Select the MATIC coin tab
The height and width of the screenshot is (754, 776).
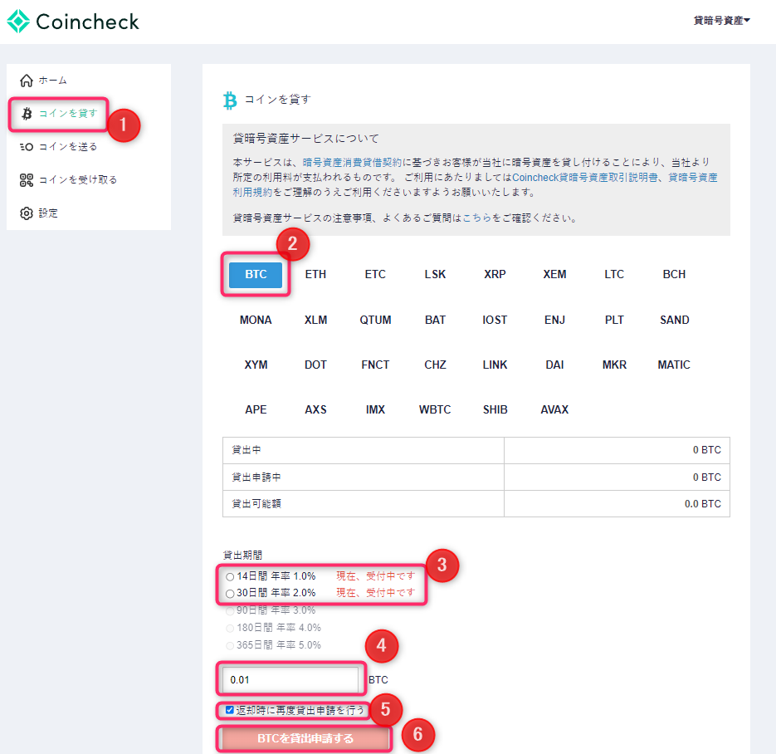click(x=674, y=365)
